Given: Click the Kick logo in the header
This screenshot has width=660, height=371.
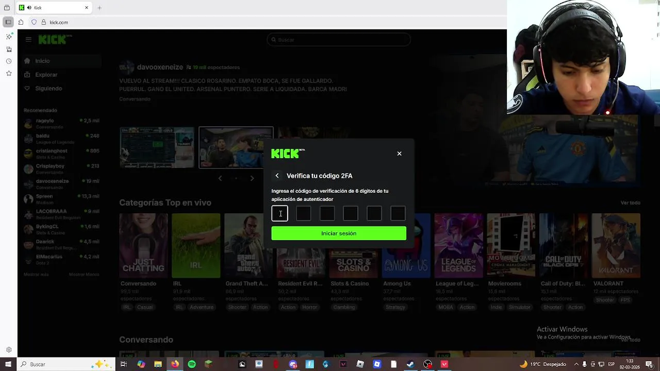Looking at the screenshot, I should pos(55,40).
